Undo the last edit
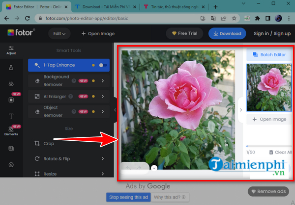Image resolution: width=295 pixels, height=205 pixels. tap(128, 168)
